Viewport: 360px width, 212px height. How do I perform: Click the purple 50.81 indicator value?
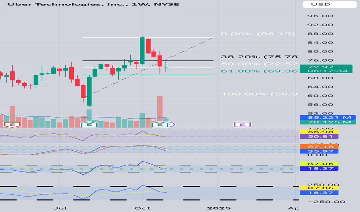tap(319, 136)
